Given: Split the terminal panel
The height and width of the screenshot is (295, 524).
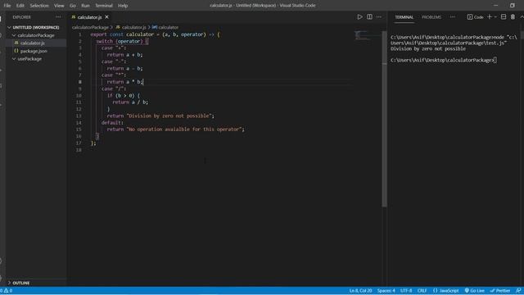Looking at the screenshot, I should [x=504, y=17].
